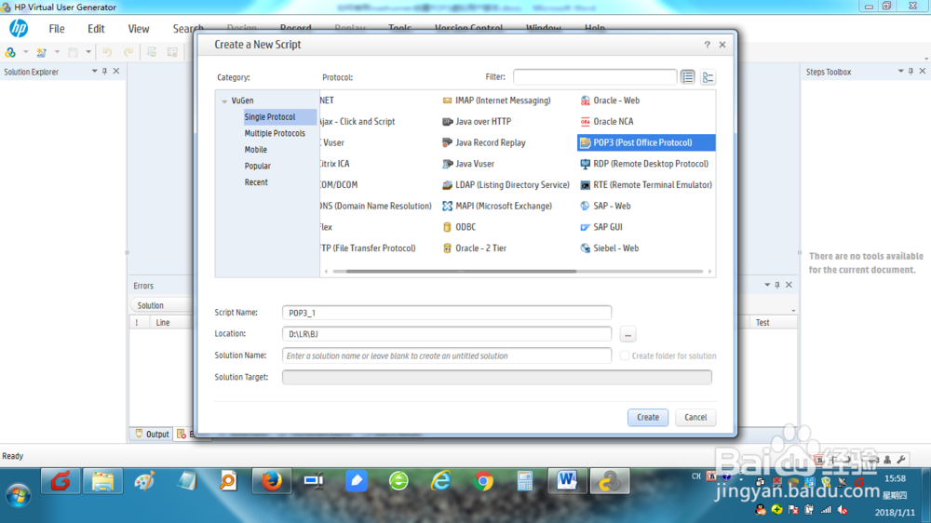The image size is (931, 523).
Task: Pin the Steps Toolbox panel
Action: click(911, 72)
